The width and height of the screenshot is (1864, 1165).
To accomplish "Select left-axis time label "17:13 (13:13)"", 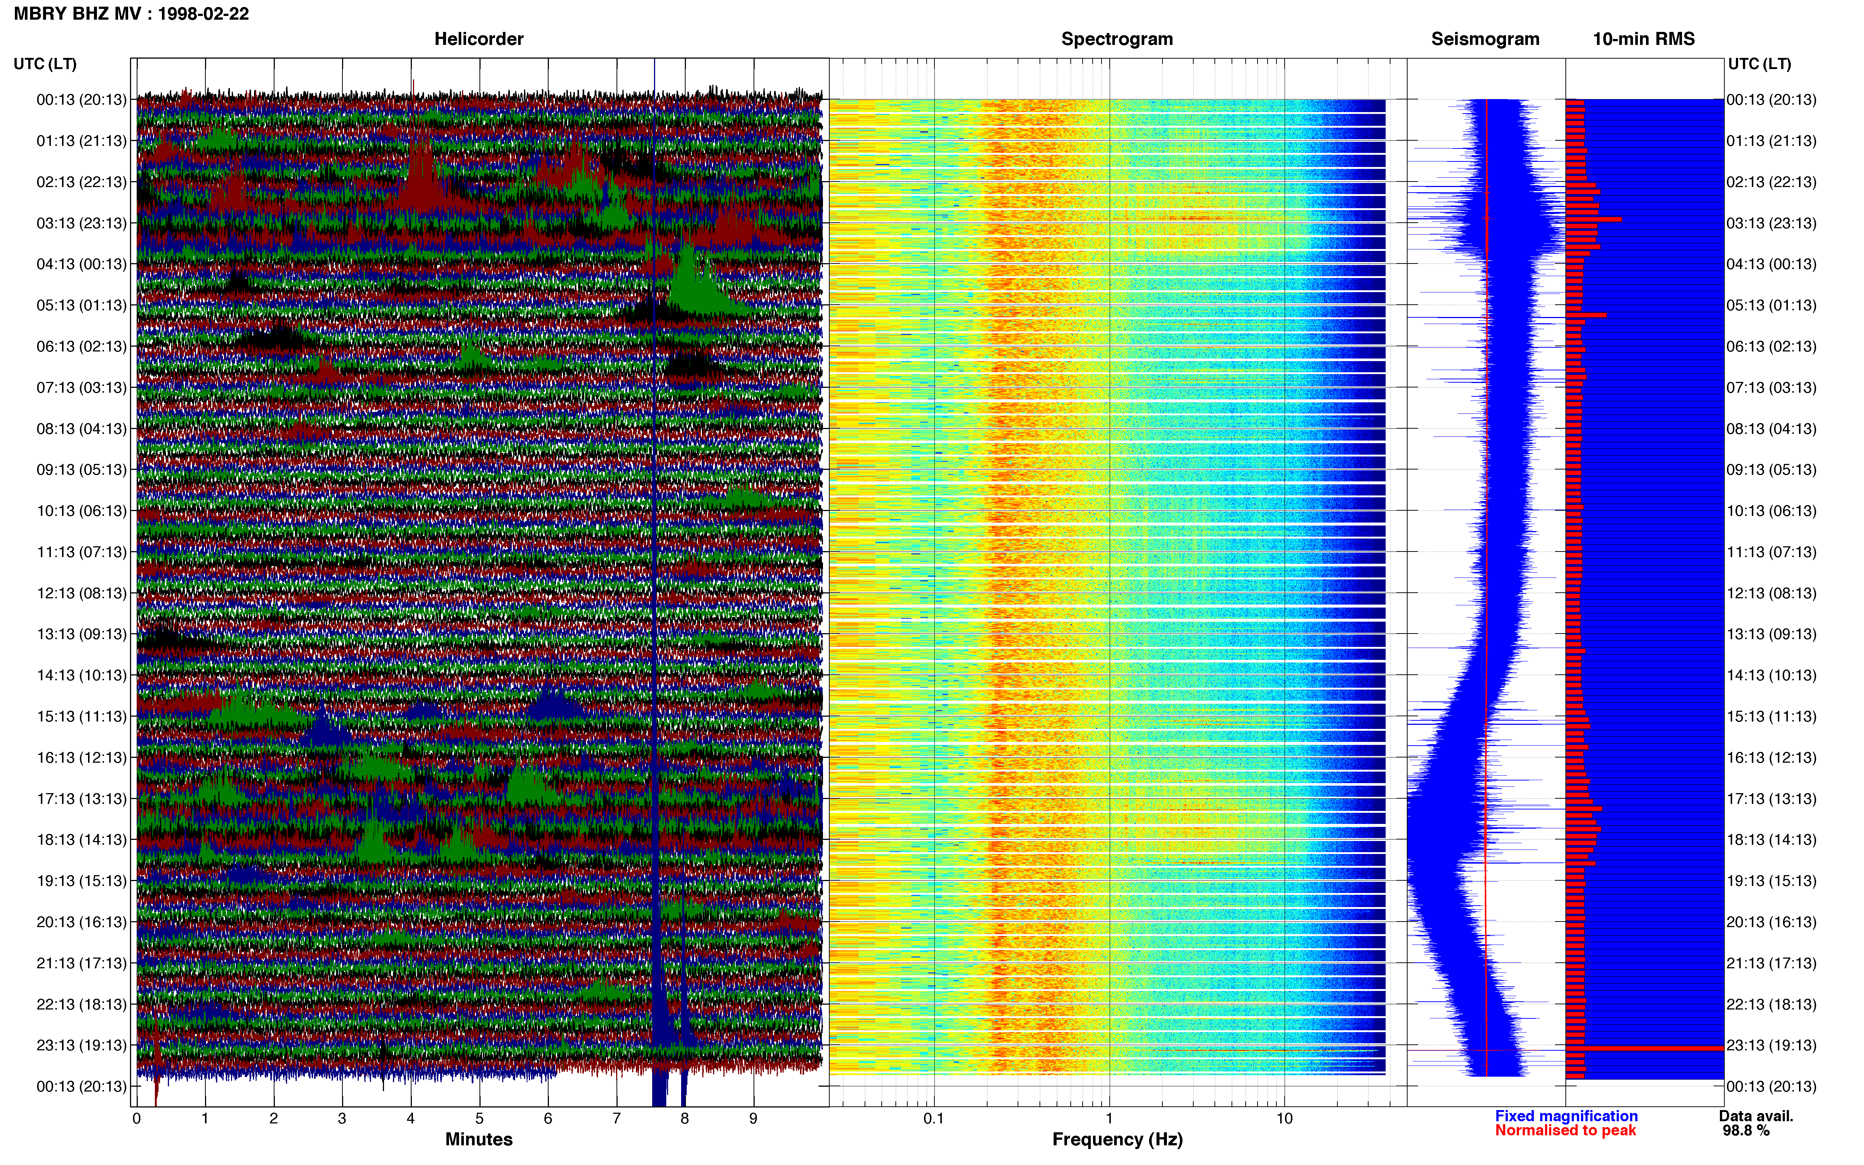I will (81, 798).
